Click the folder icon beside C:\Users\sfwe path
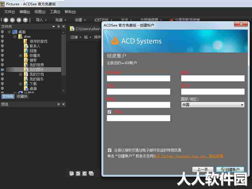This screenshot has width=252, height=189. click(72, 29)
